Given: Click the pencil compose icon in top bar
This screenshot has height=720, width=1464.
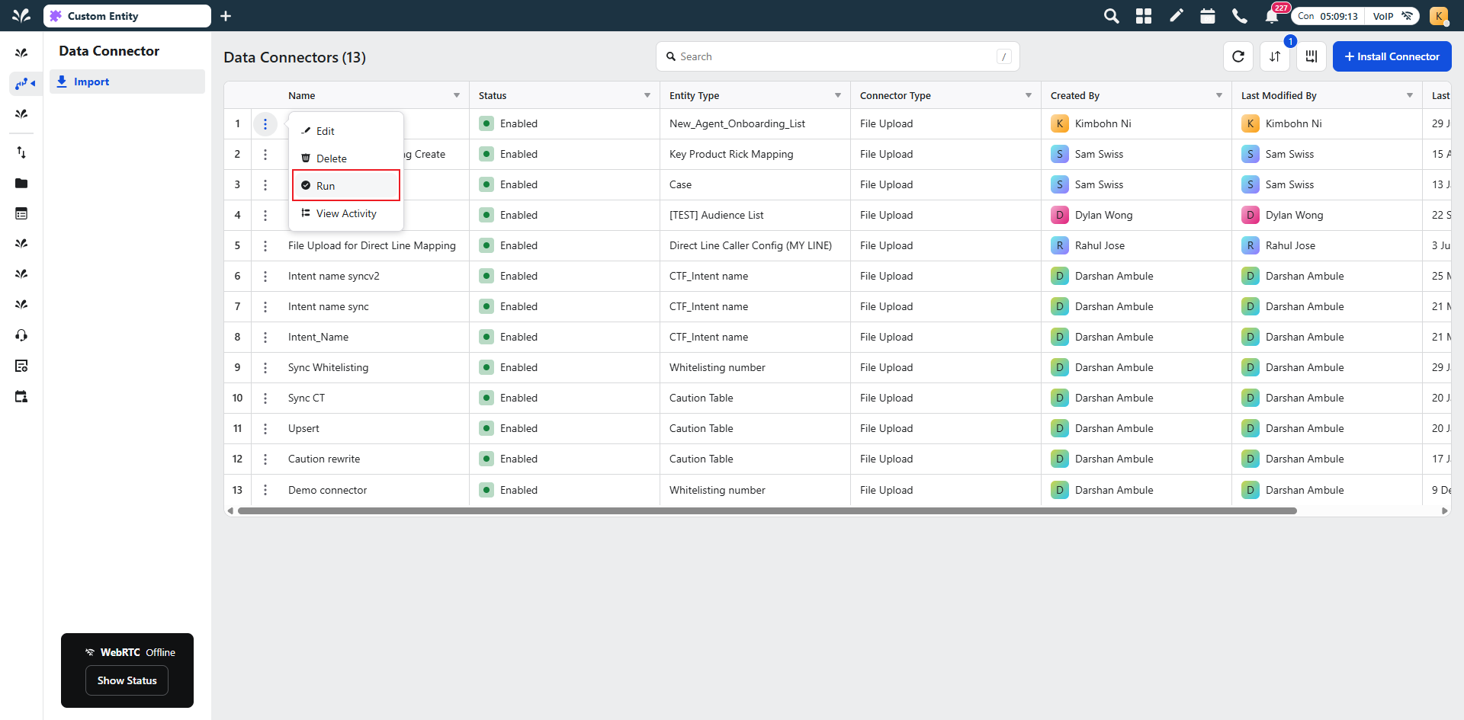Looking at the screenshot, I should (x=1177, y=16).
